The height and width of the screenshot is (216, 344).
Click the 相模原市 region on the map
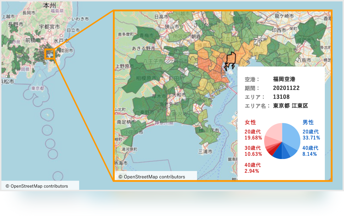coord(141,78)
